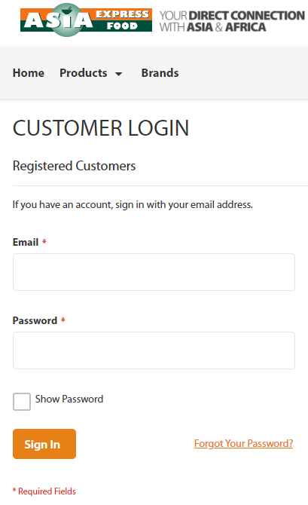Enable the Show Password checkbox
This screenshot has height=505, width=308.
click(22, 401)
